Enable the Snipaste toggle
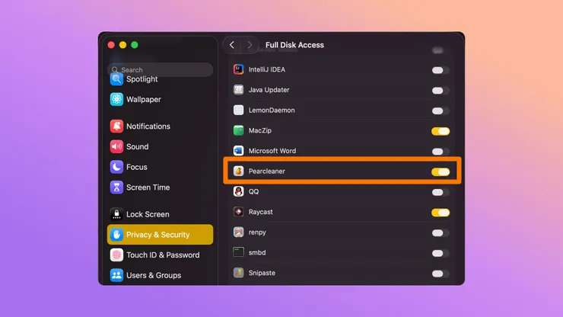The width and height of the screenshot is (563, 317). 441,274
